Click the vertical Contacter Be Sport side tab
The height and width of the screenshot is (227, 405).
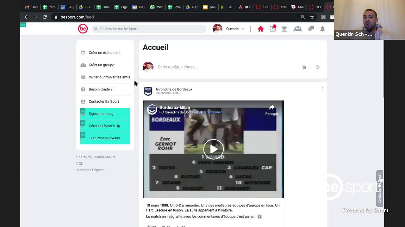pos(379,188)
